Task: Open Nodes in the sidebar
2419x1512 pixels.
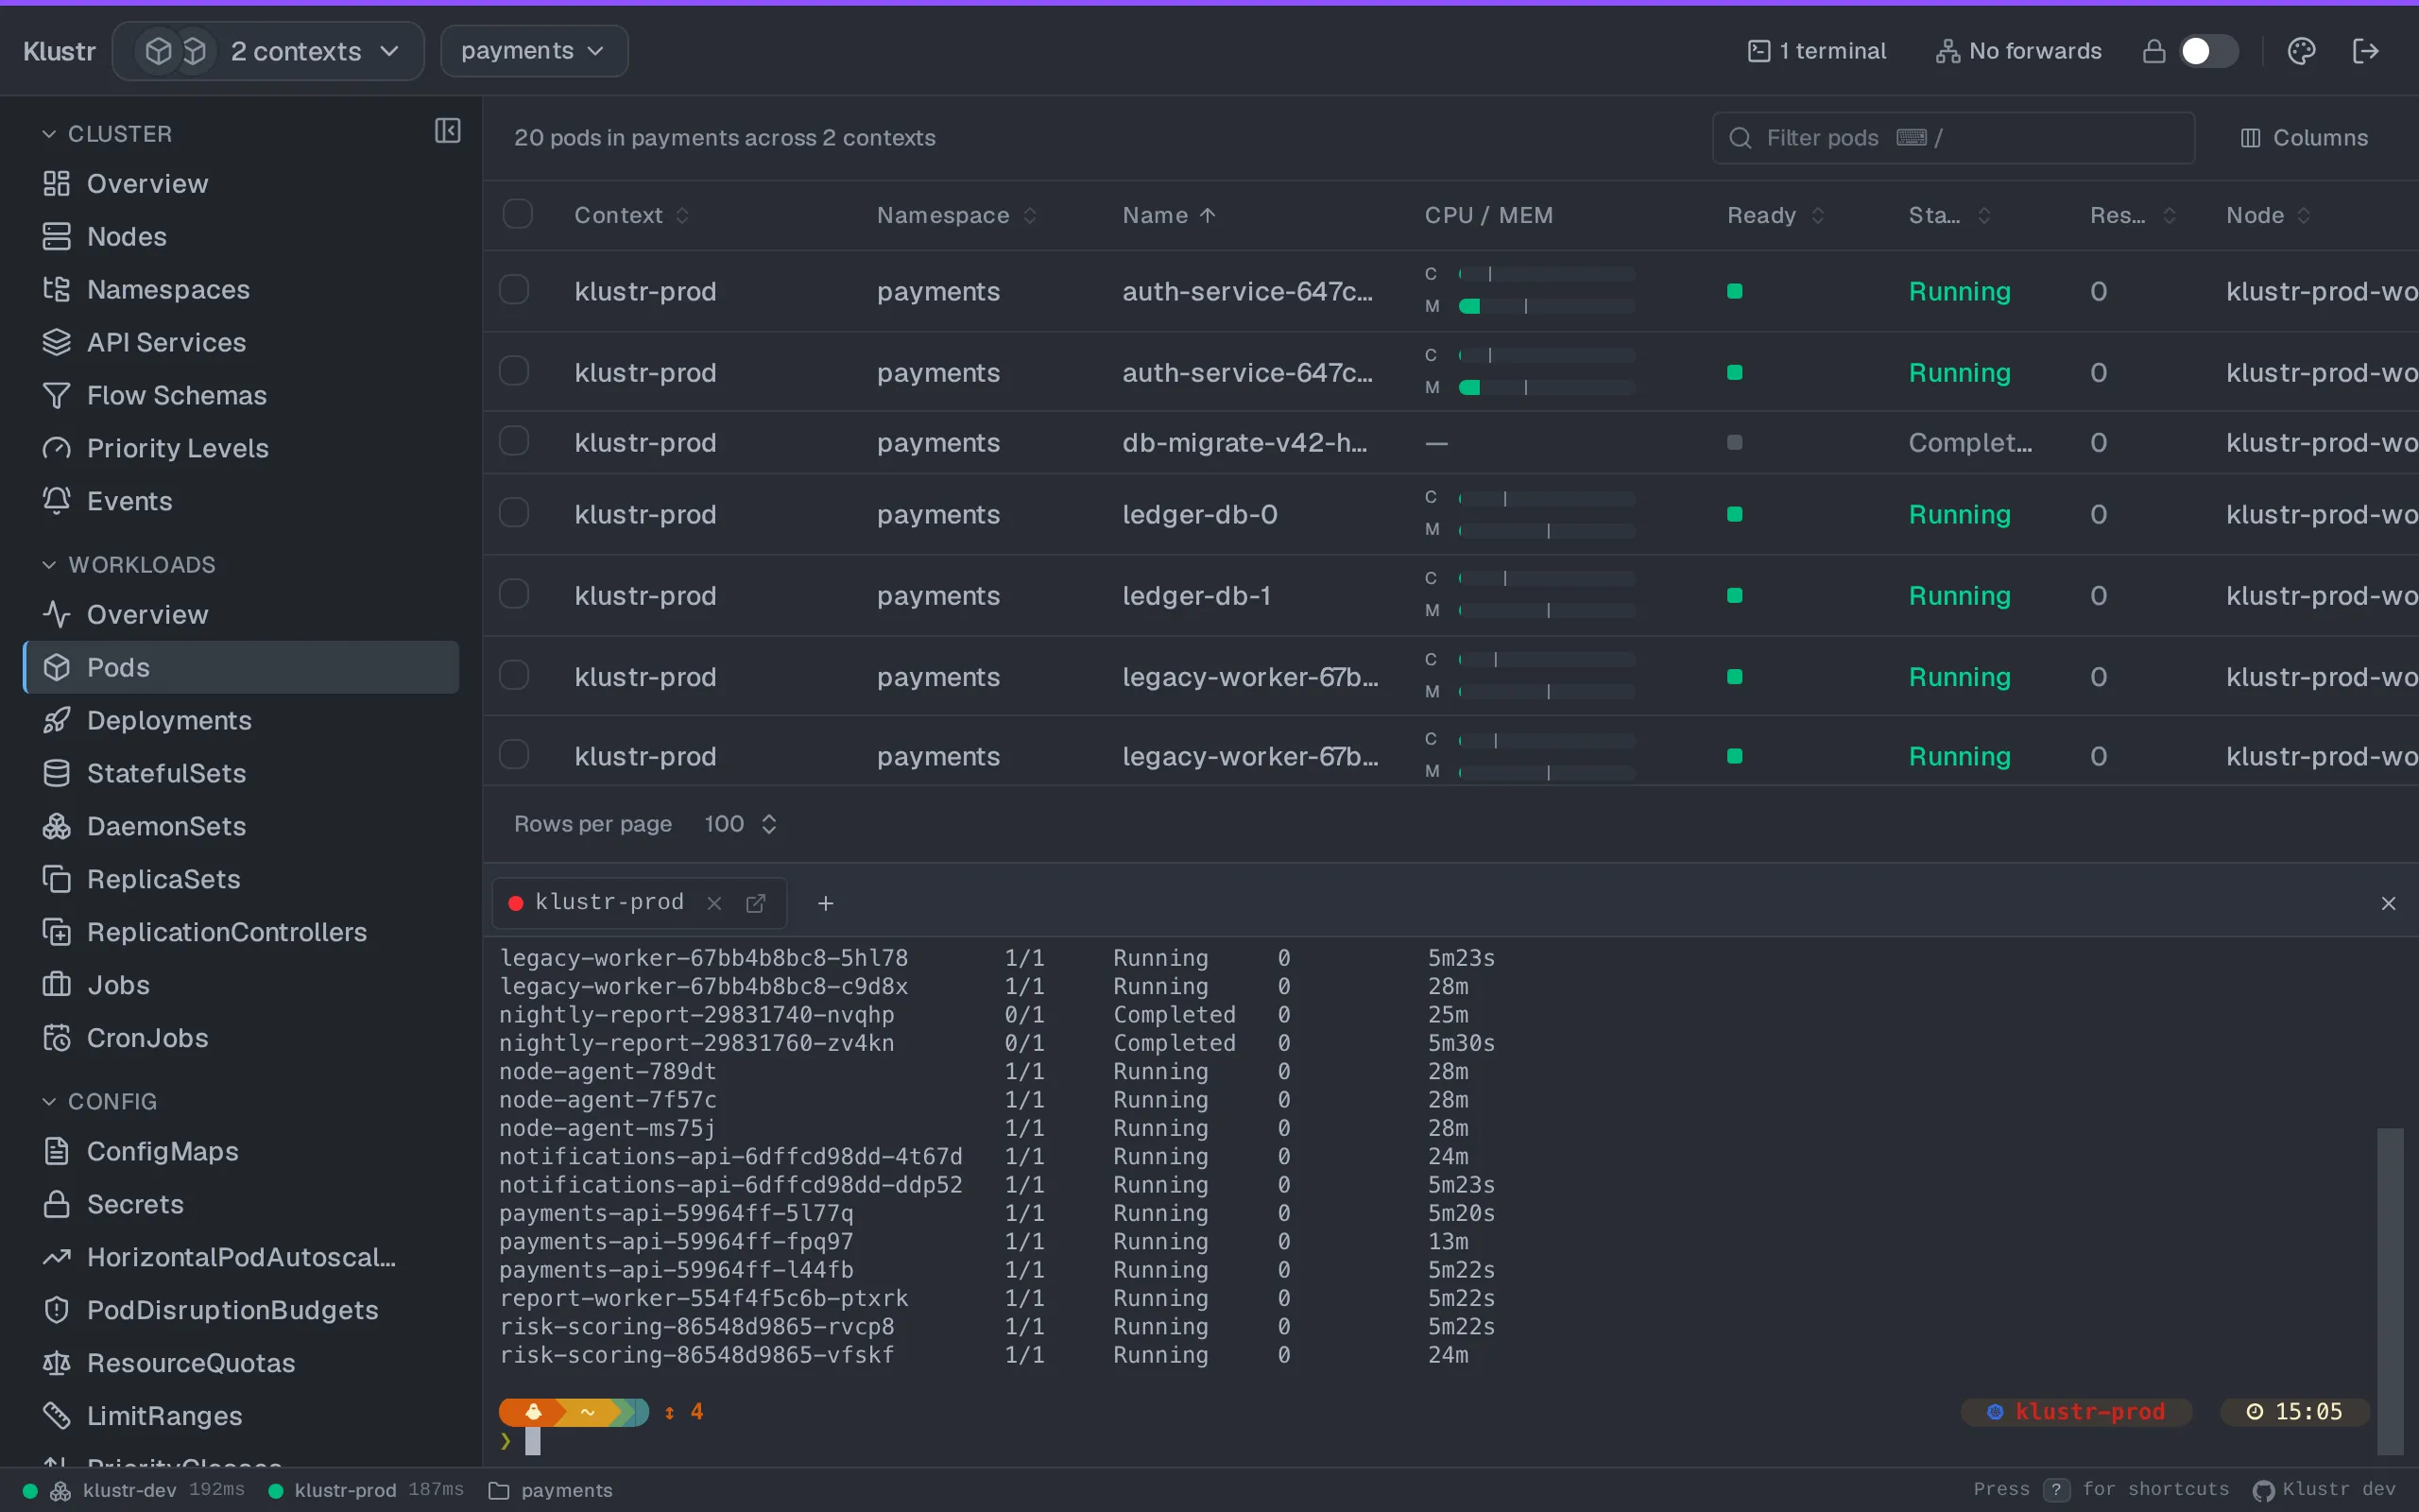Action: (241, 237)
